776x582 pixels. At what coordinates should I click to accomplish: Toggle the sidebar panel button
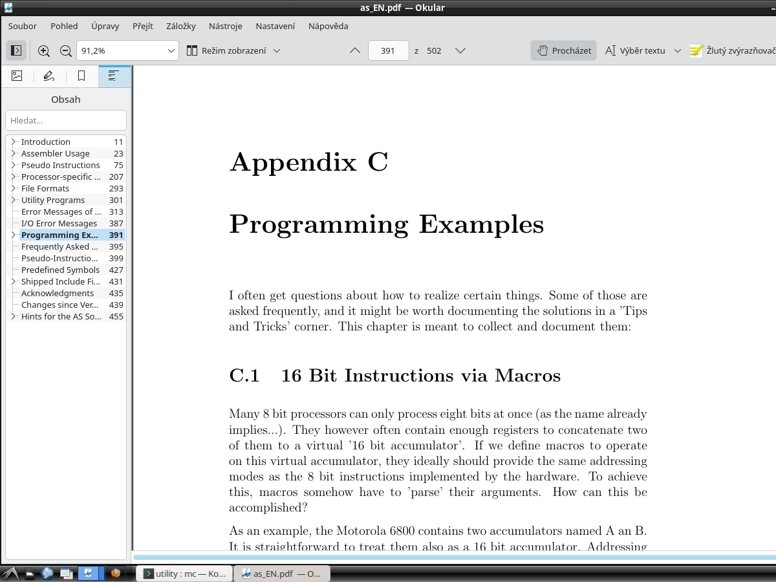[17, 50]
